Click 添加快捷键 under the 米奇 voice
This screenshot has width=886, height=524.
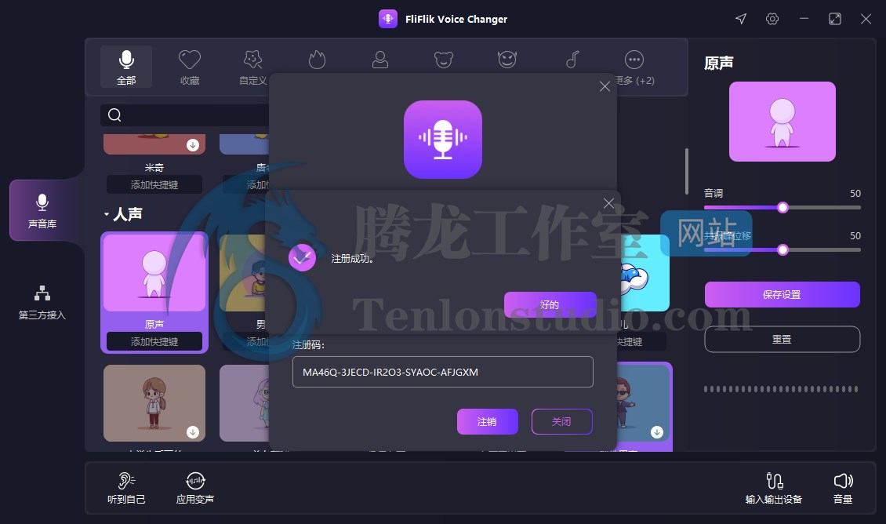[x=154, y=185]
